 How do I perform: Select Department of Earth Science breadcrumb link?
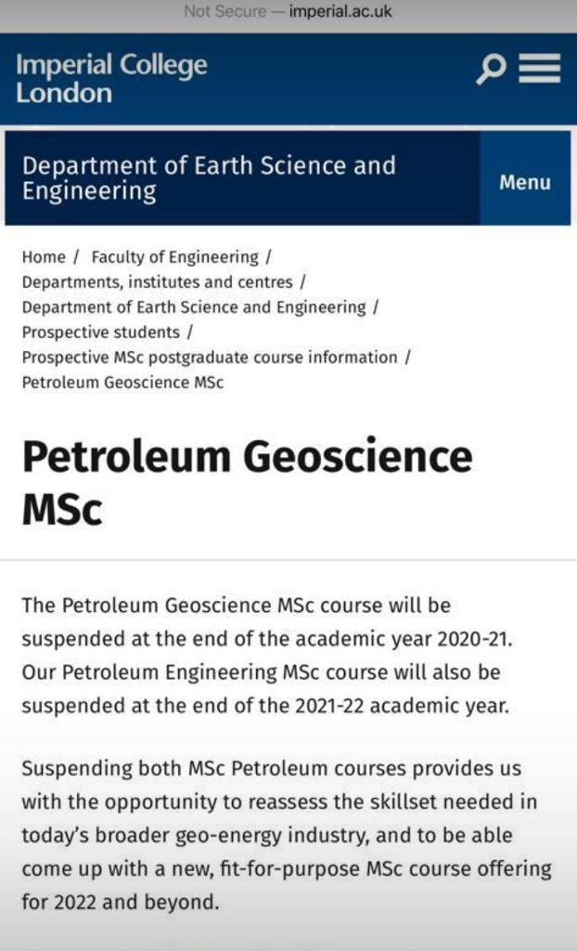(194, 307)
